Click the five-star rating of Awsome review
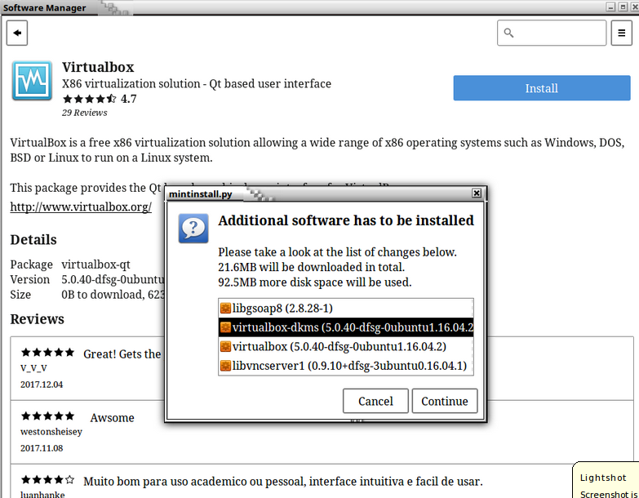Viewport: 639px width, 498px height. tap(47, 416)
